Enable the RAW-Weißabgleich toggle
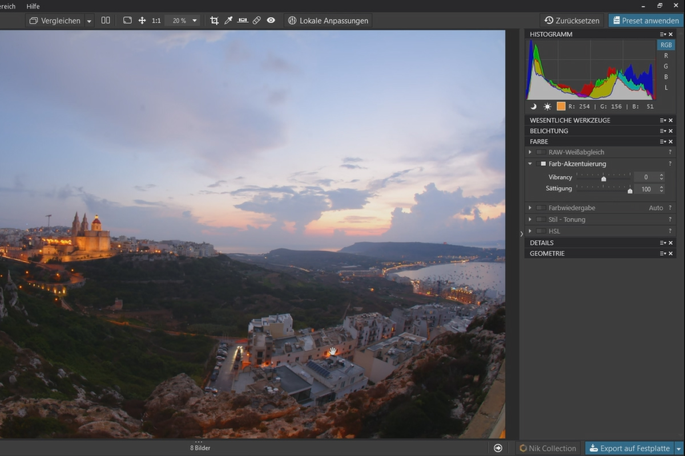 click(x=541, y=152)
